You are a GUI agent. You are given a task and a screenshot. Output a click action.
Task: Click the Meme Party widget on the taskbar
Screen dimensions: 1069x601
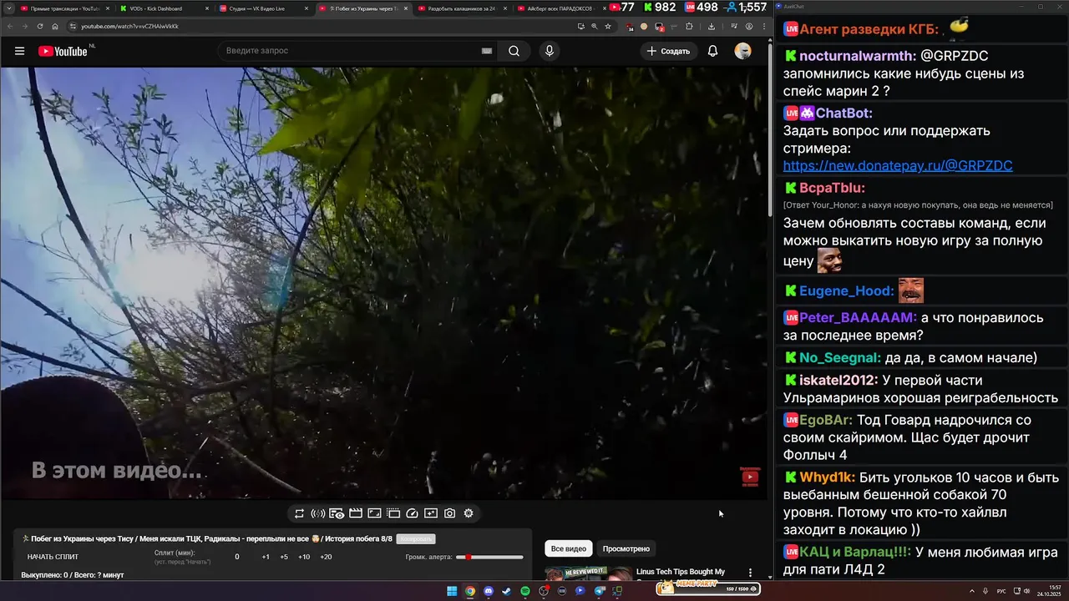click(708, 588)
